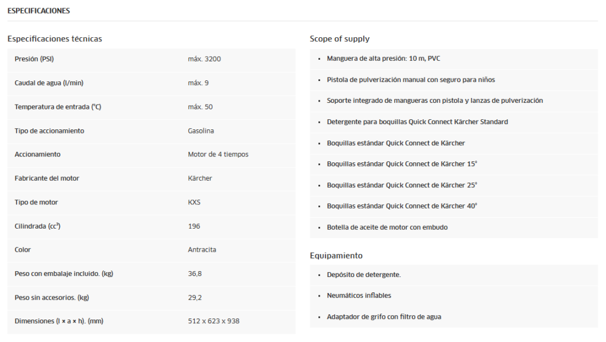
Task: Click the Equipamiento section heading
Action: click(336, 256)
